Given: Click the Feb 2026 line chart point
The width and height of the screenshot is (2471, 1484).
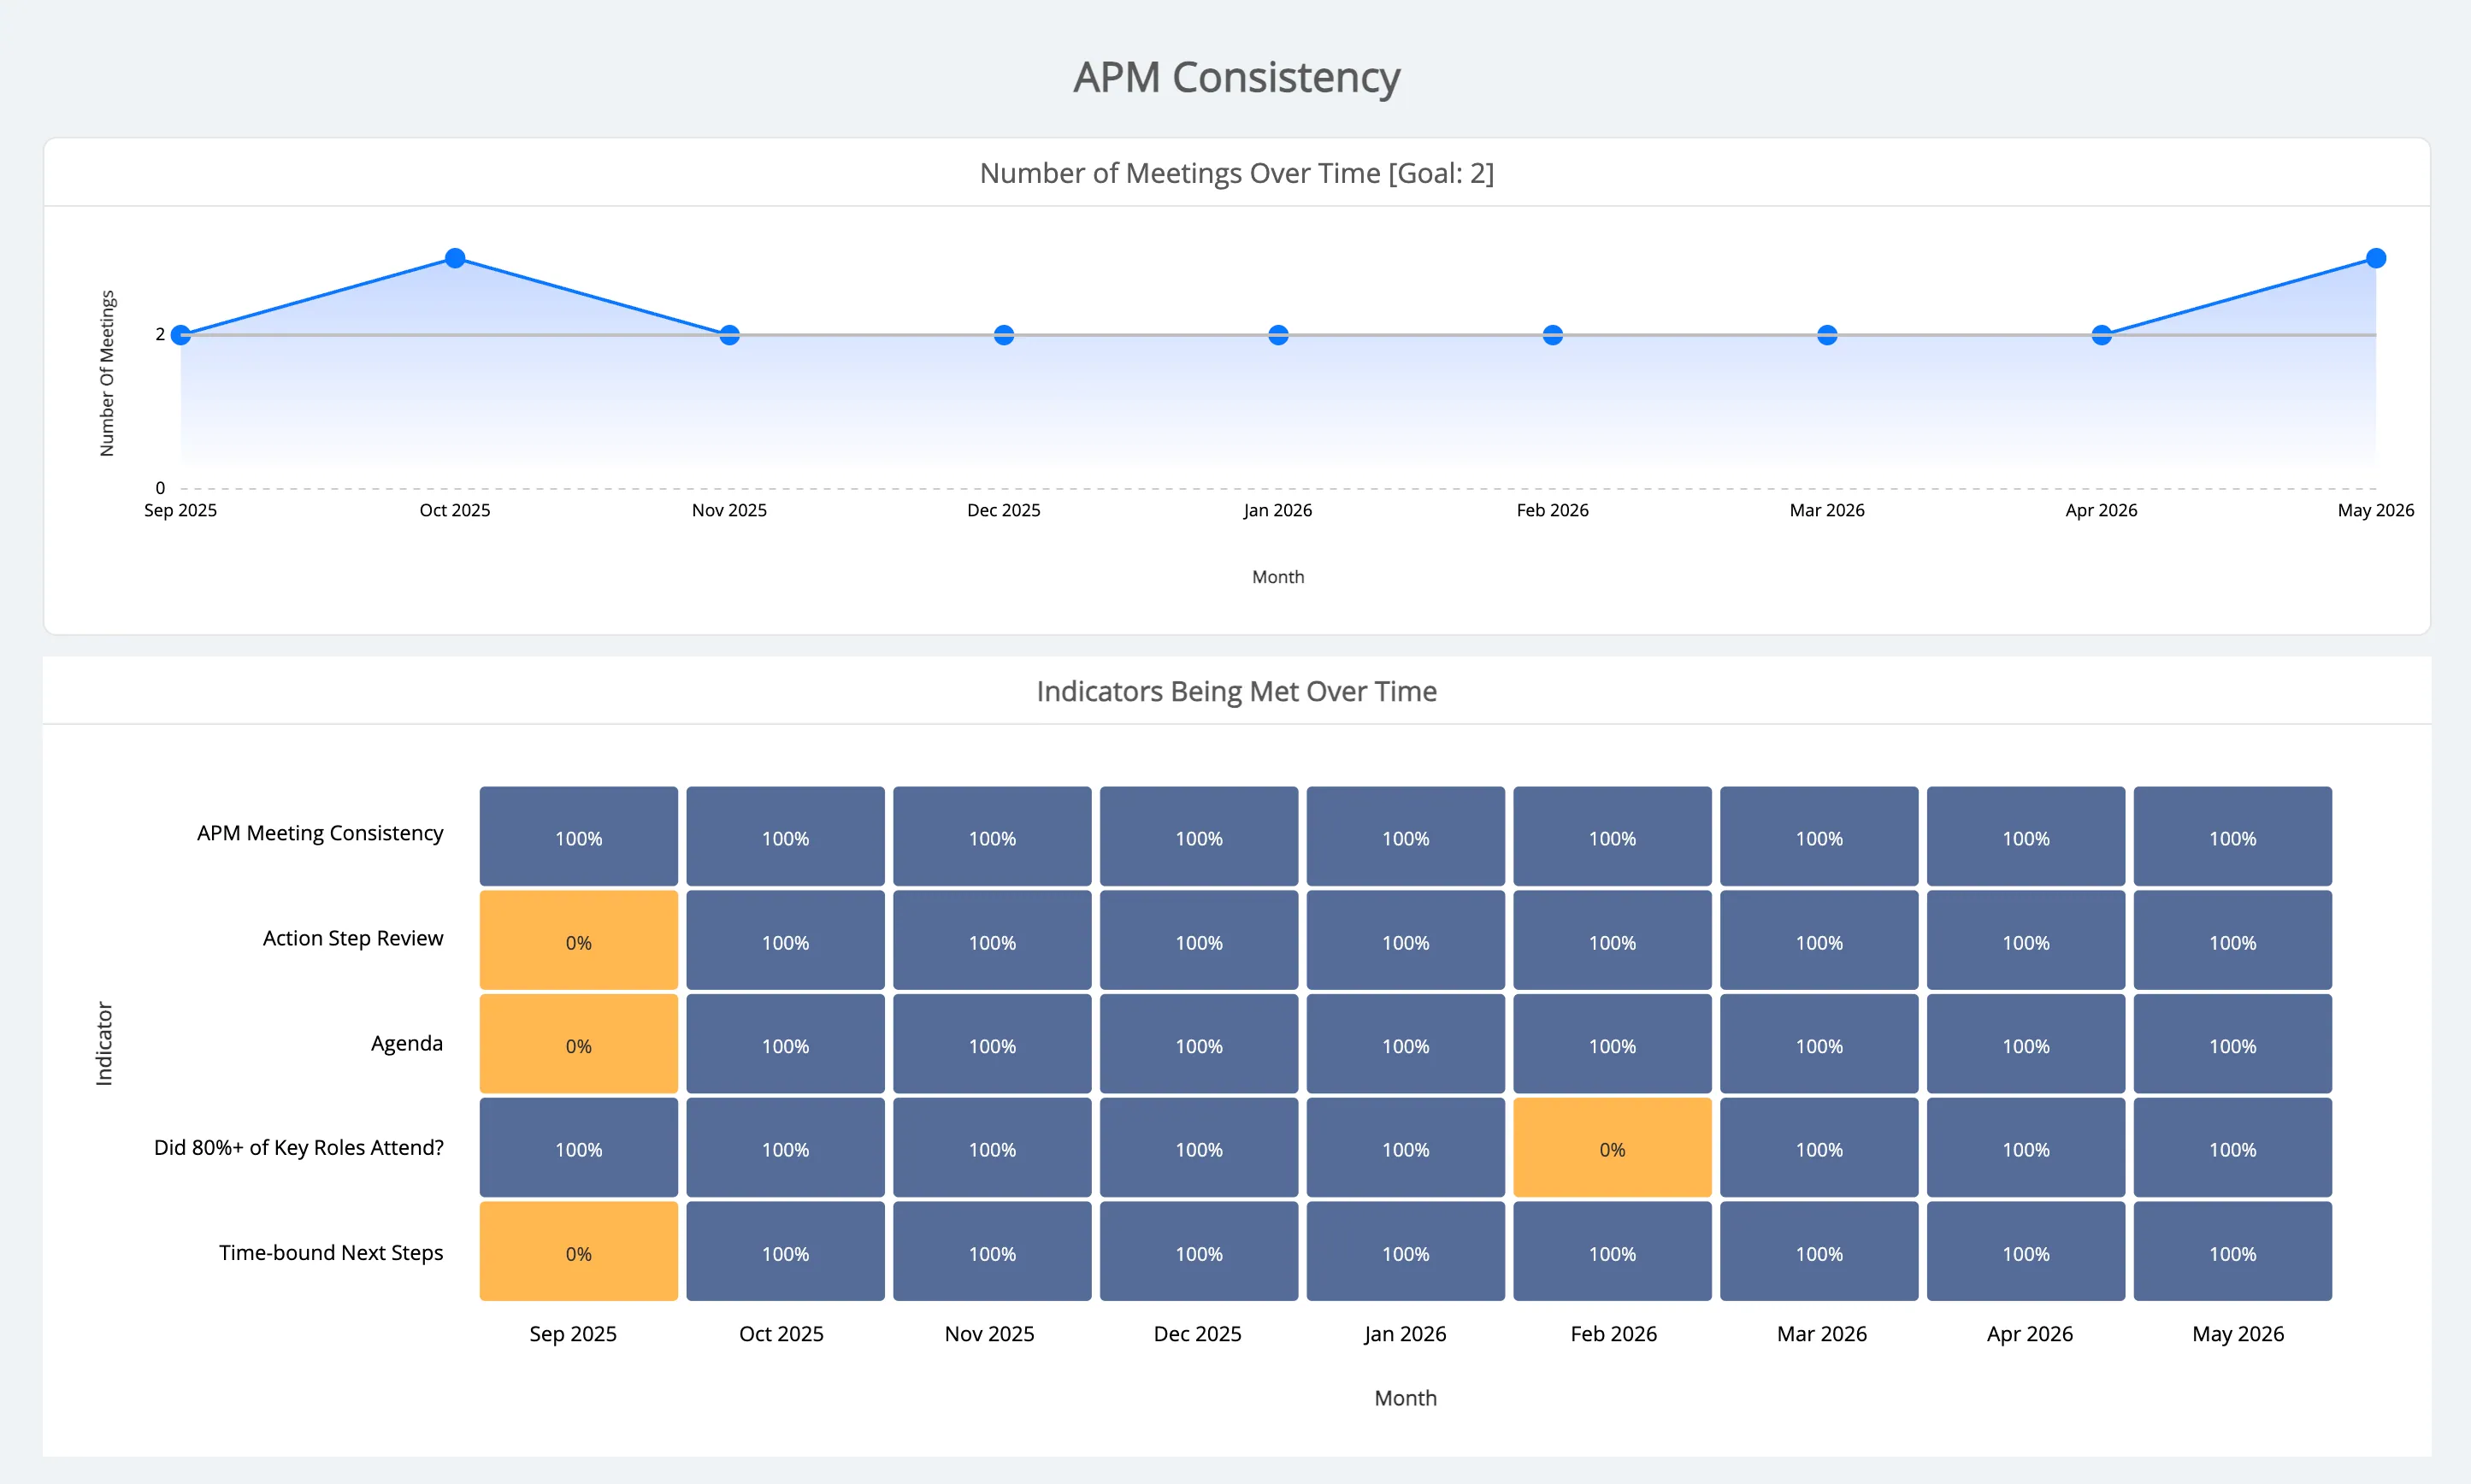Looking at the screenshot, I should [1553, 335].
